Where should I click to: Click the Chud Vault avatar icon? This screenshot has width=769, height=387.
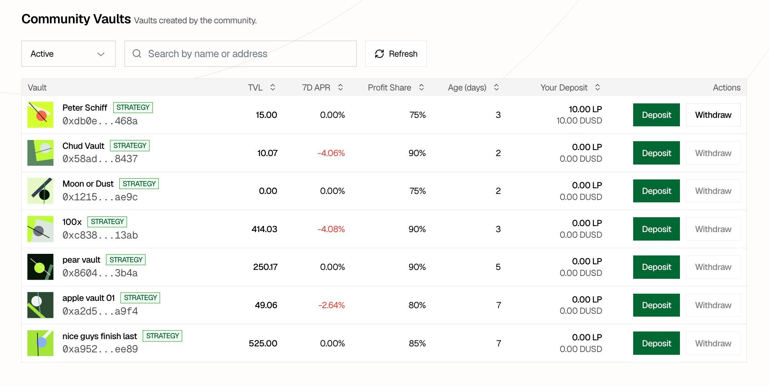pos(40,153)
